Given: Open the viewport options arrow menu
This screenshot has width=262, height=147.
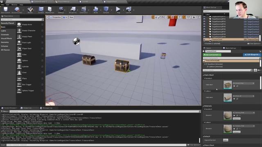Looking at the screenshot, I should (47, 17).
